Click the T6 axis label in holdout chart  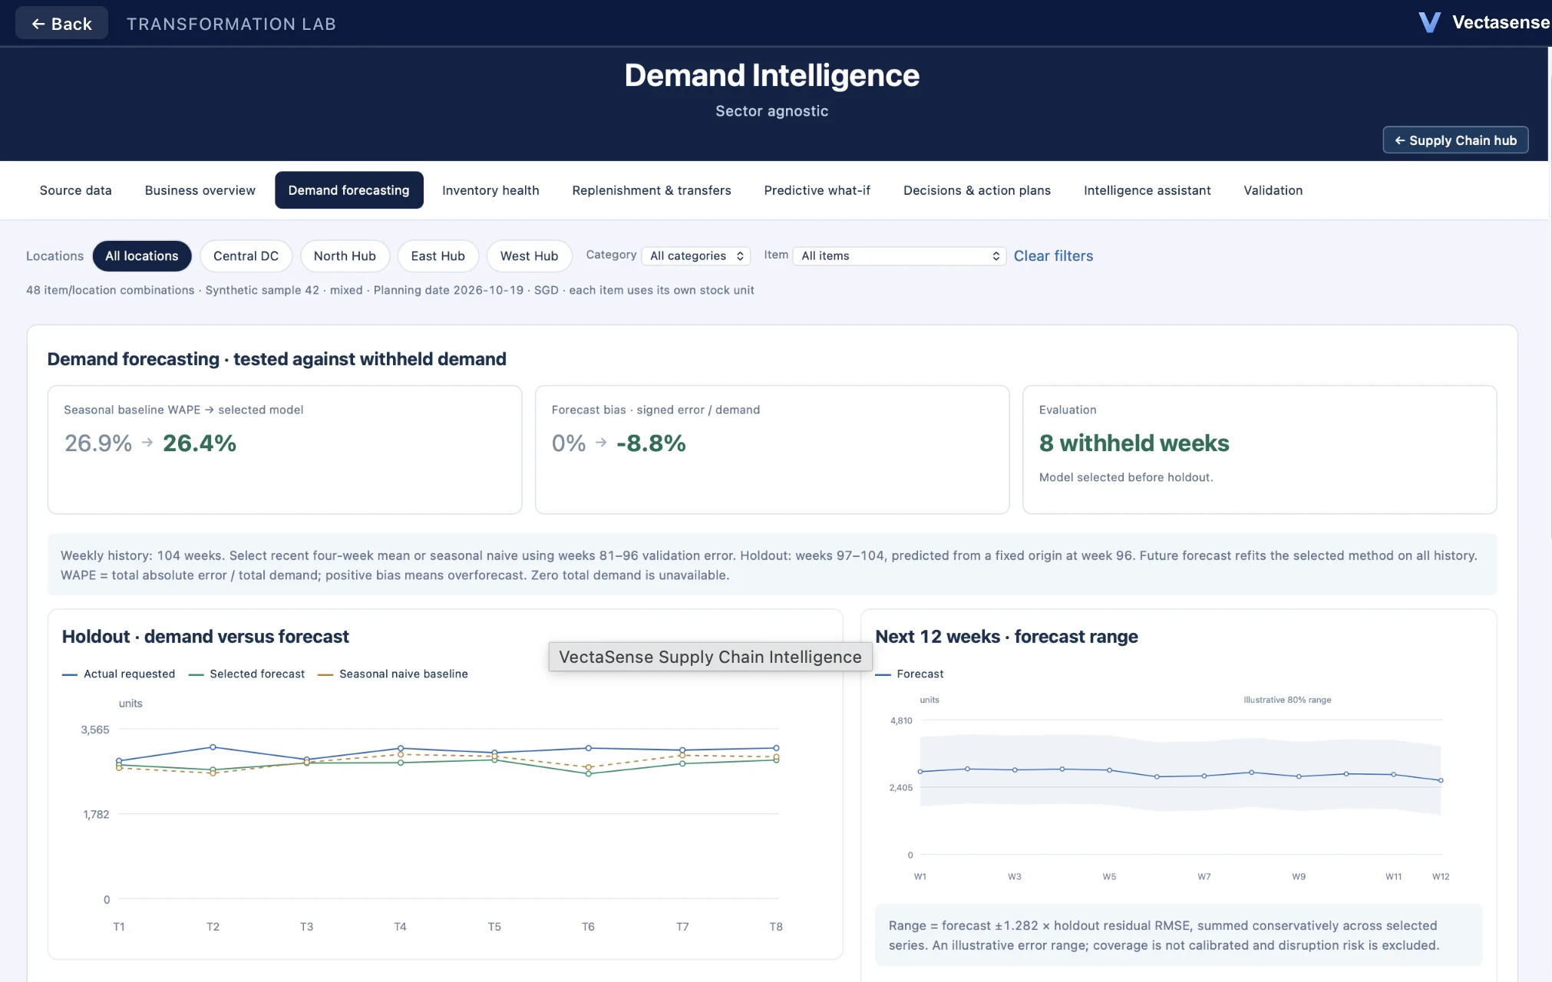coord(588,927)
